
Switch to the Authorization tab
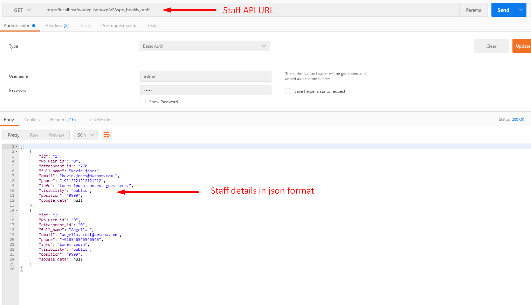point(20,26)
